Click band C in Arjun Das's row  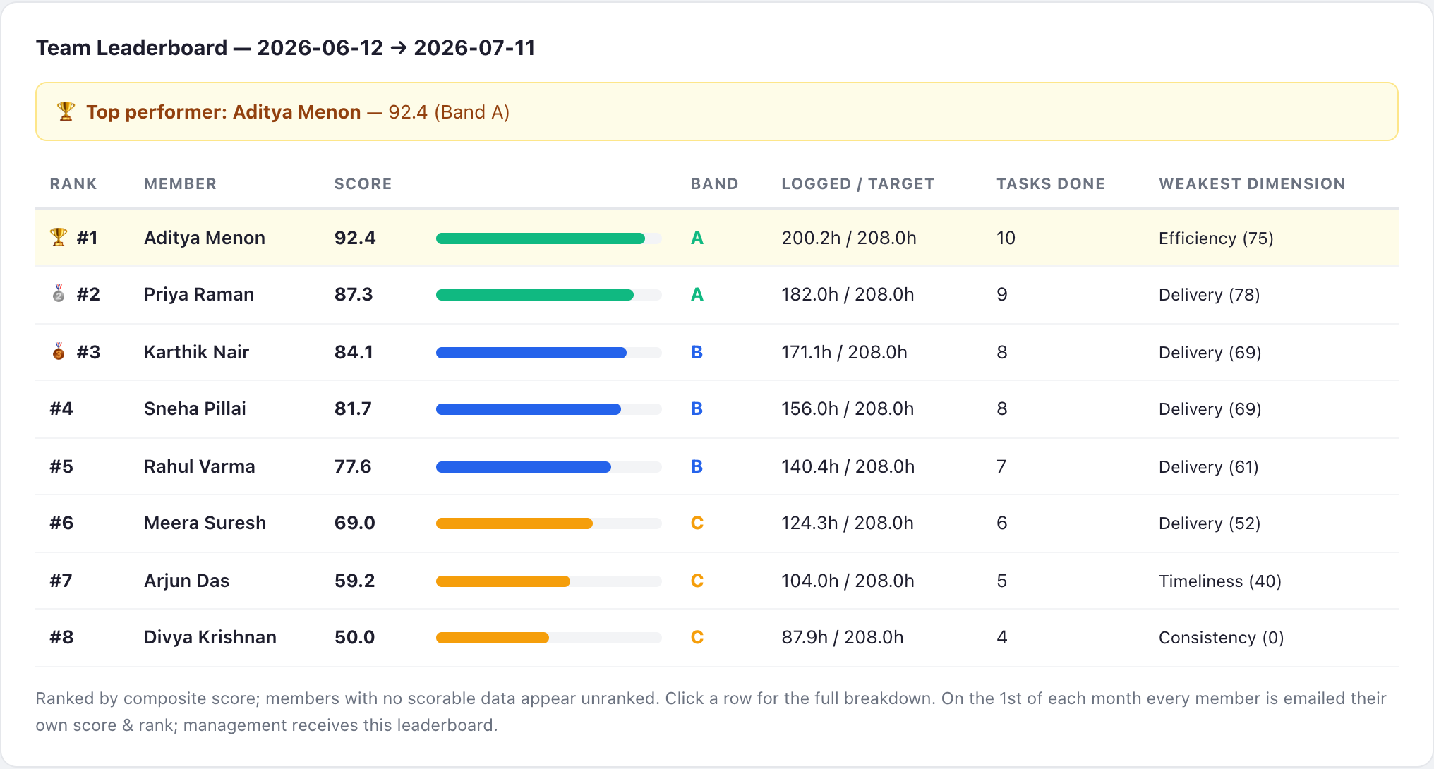pyautogui.click(x=697, y=581)
